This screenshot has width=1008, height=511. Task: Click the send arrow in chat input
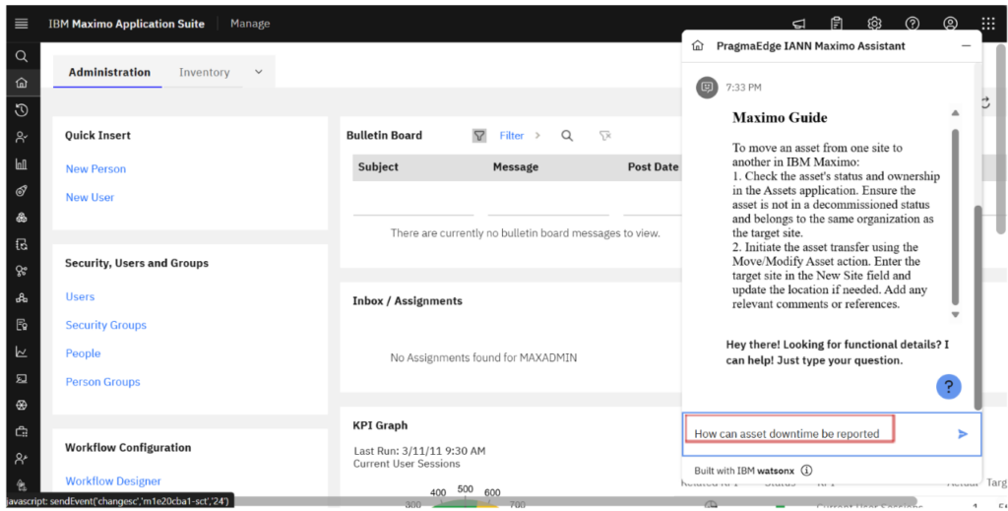tap(963, 433)
